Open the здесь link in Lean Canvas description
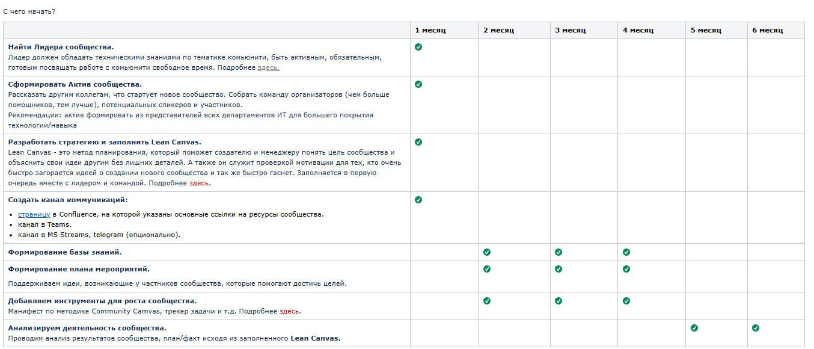This screenshot has width=814, height=349. point(200,183)
